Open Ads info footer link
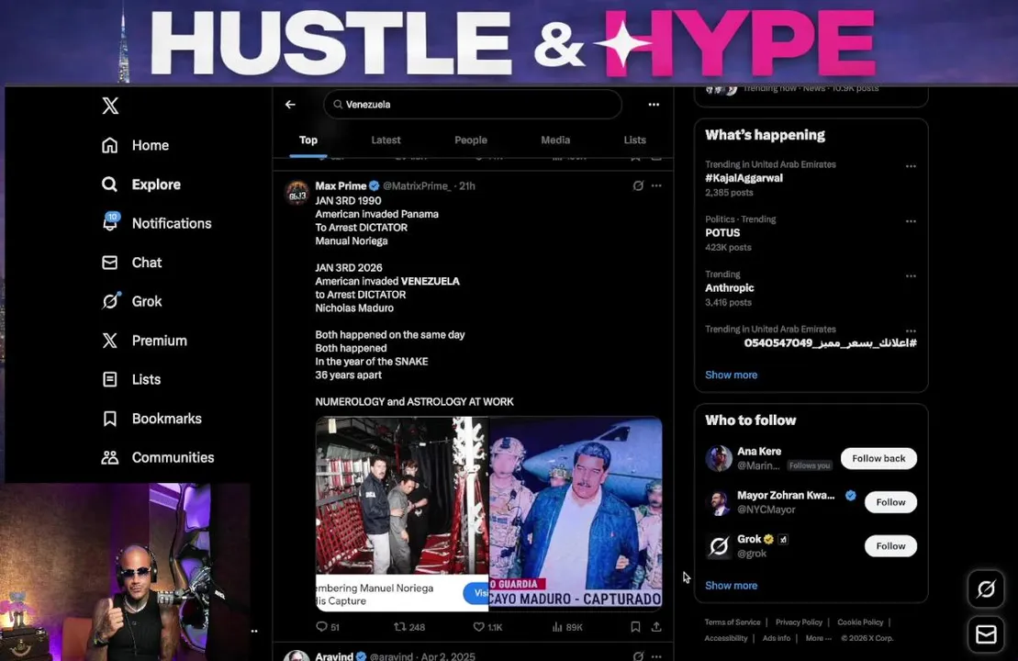The height and width of the screenshot is (661, 1018). click(x=777, y=638)
